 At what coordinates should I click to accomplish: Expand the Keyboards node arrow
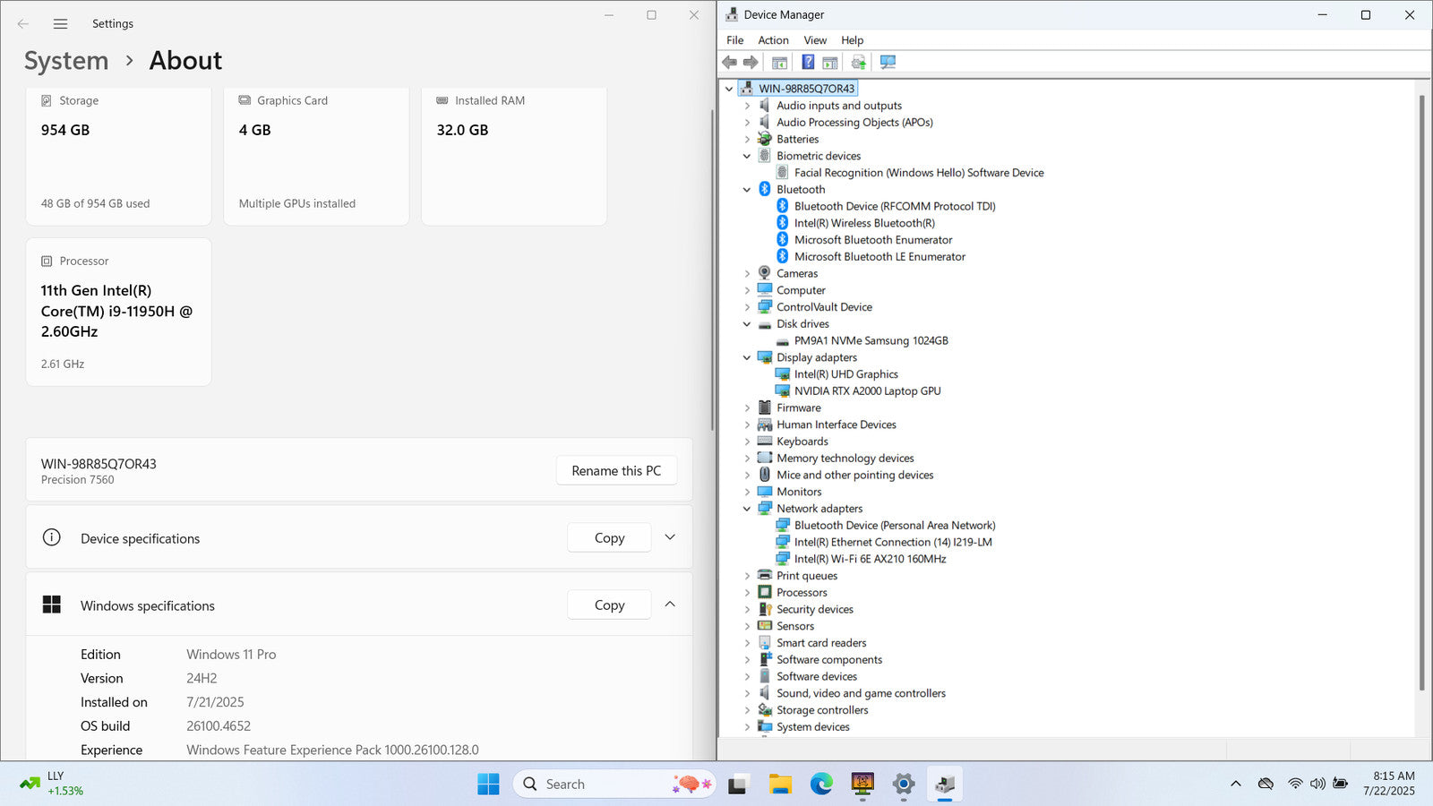[747, 442]
